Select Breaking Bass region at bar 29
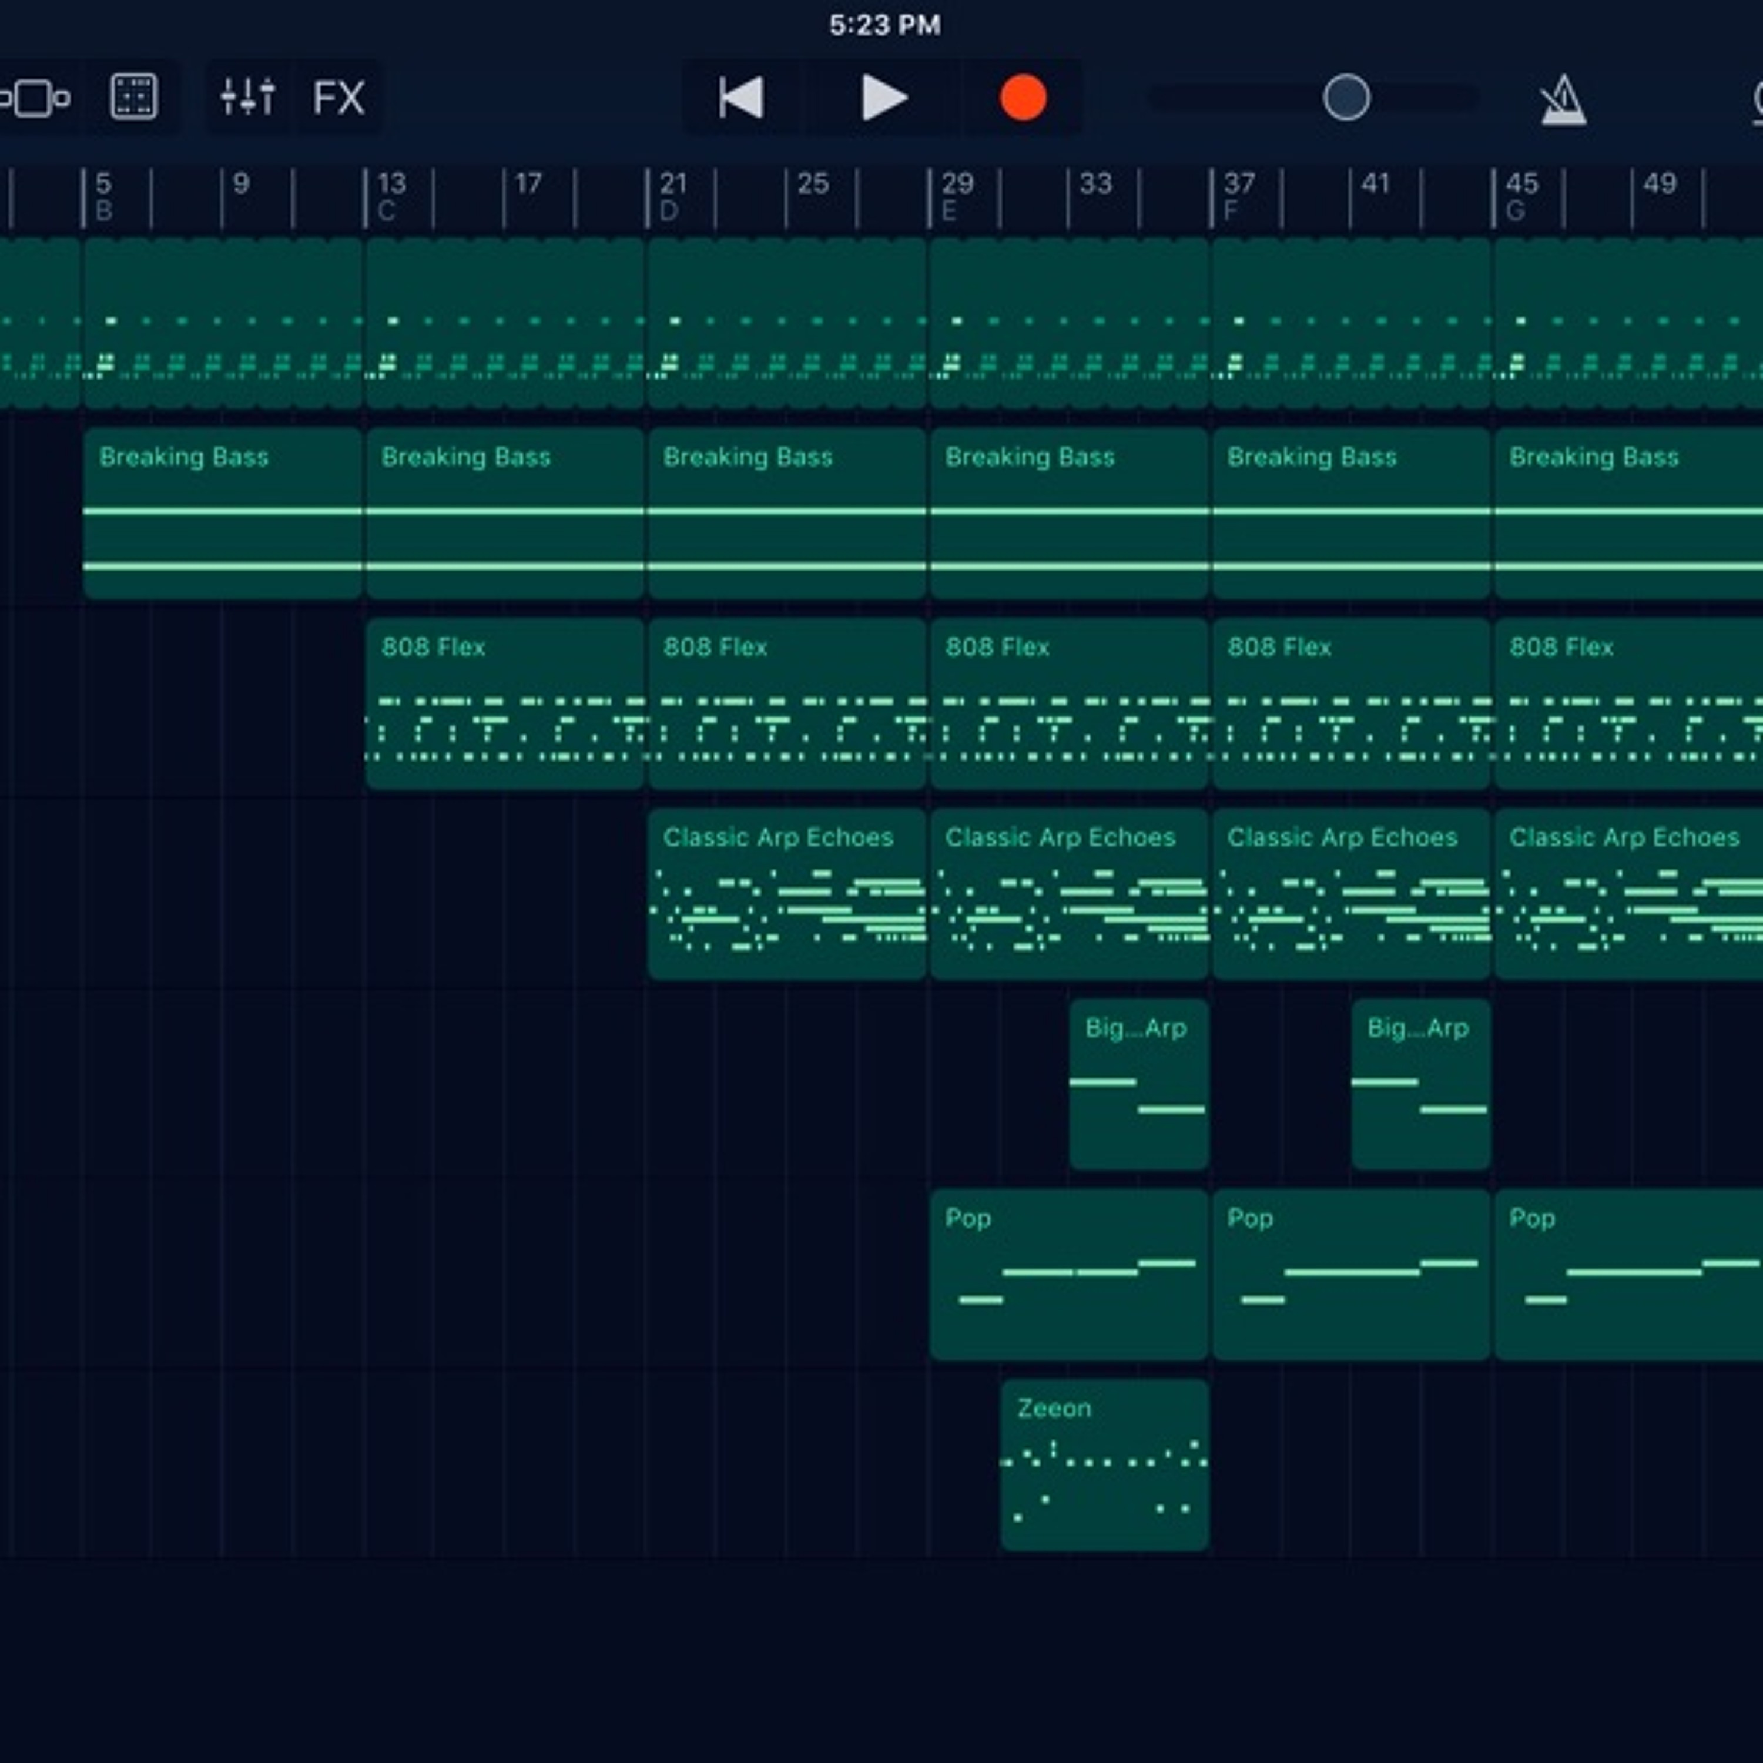The height and width of the screenshot is (1763, 1763). (1070, 513)
